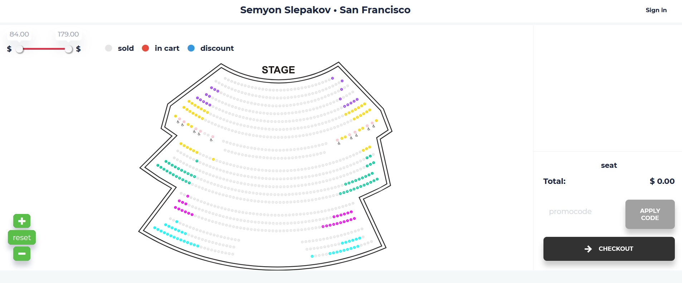Image resolution: width=682 pixels, height=283 pixels.
Task: Click the 84.00 minimum price label
Action: [x=19, y=34]
